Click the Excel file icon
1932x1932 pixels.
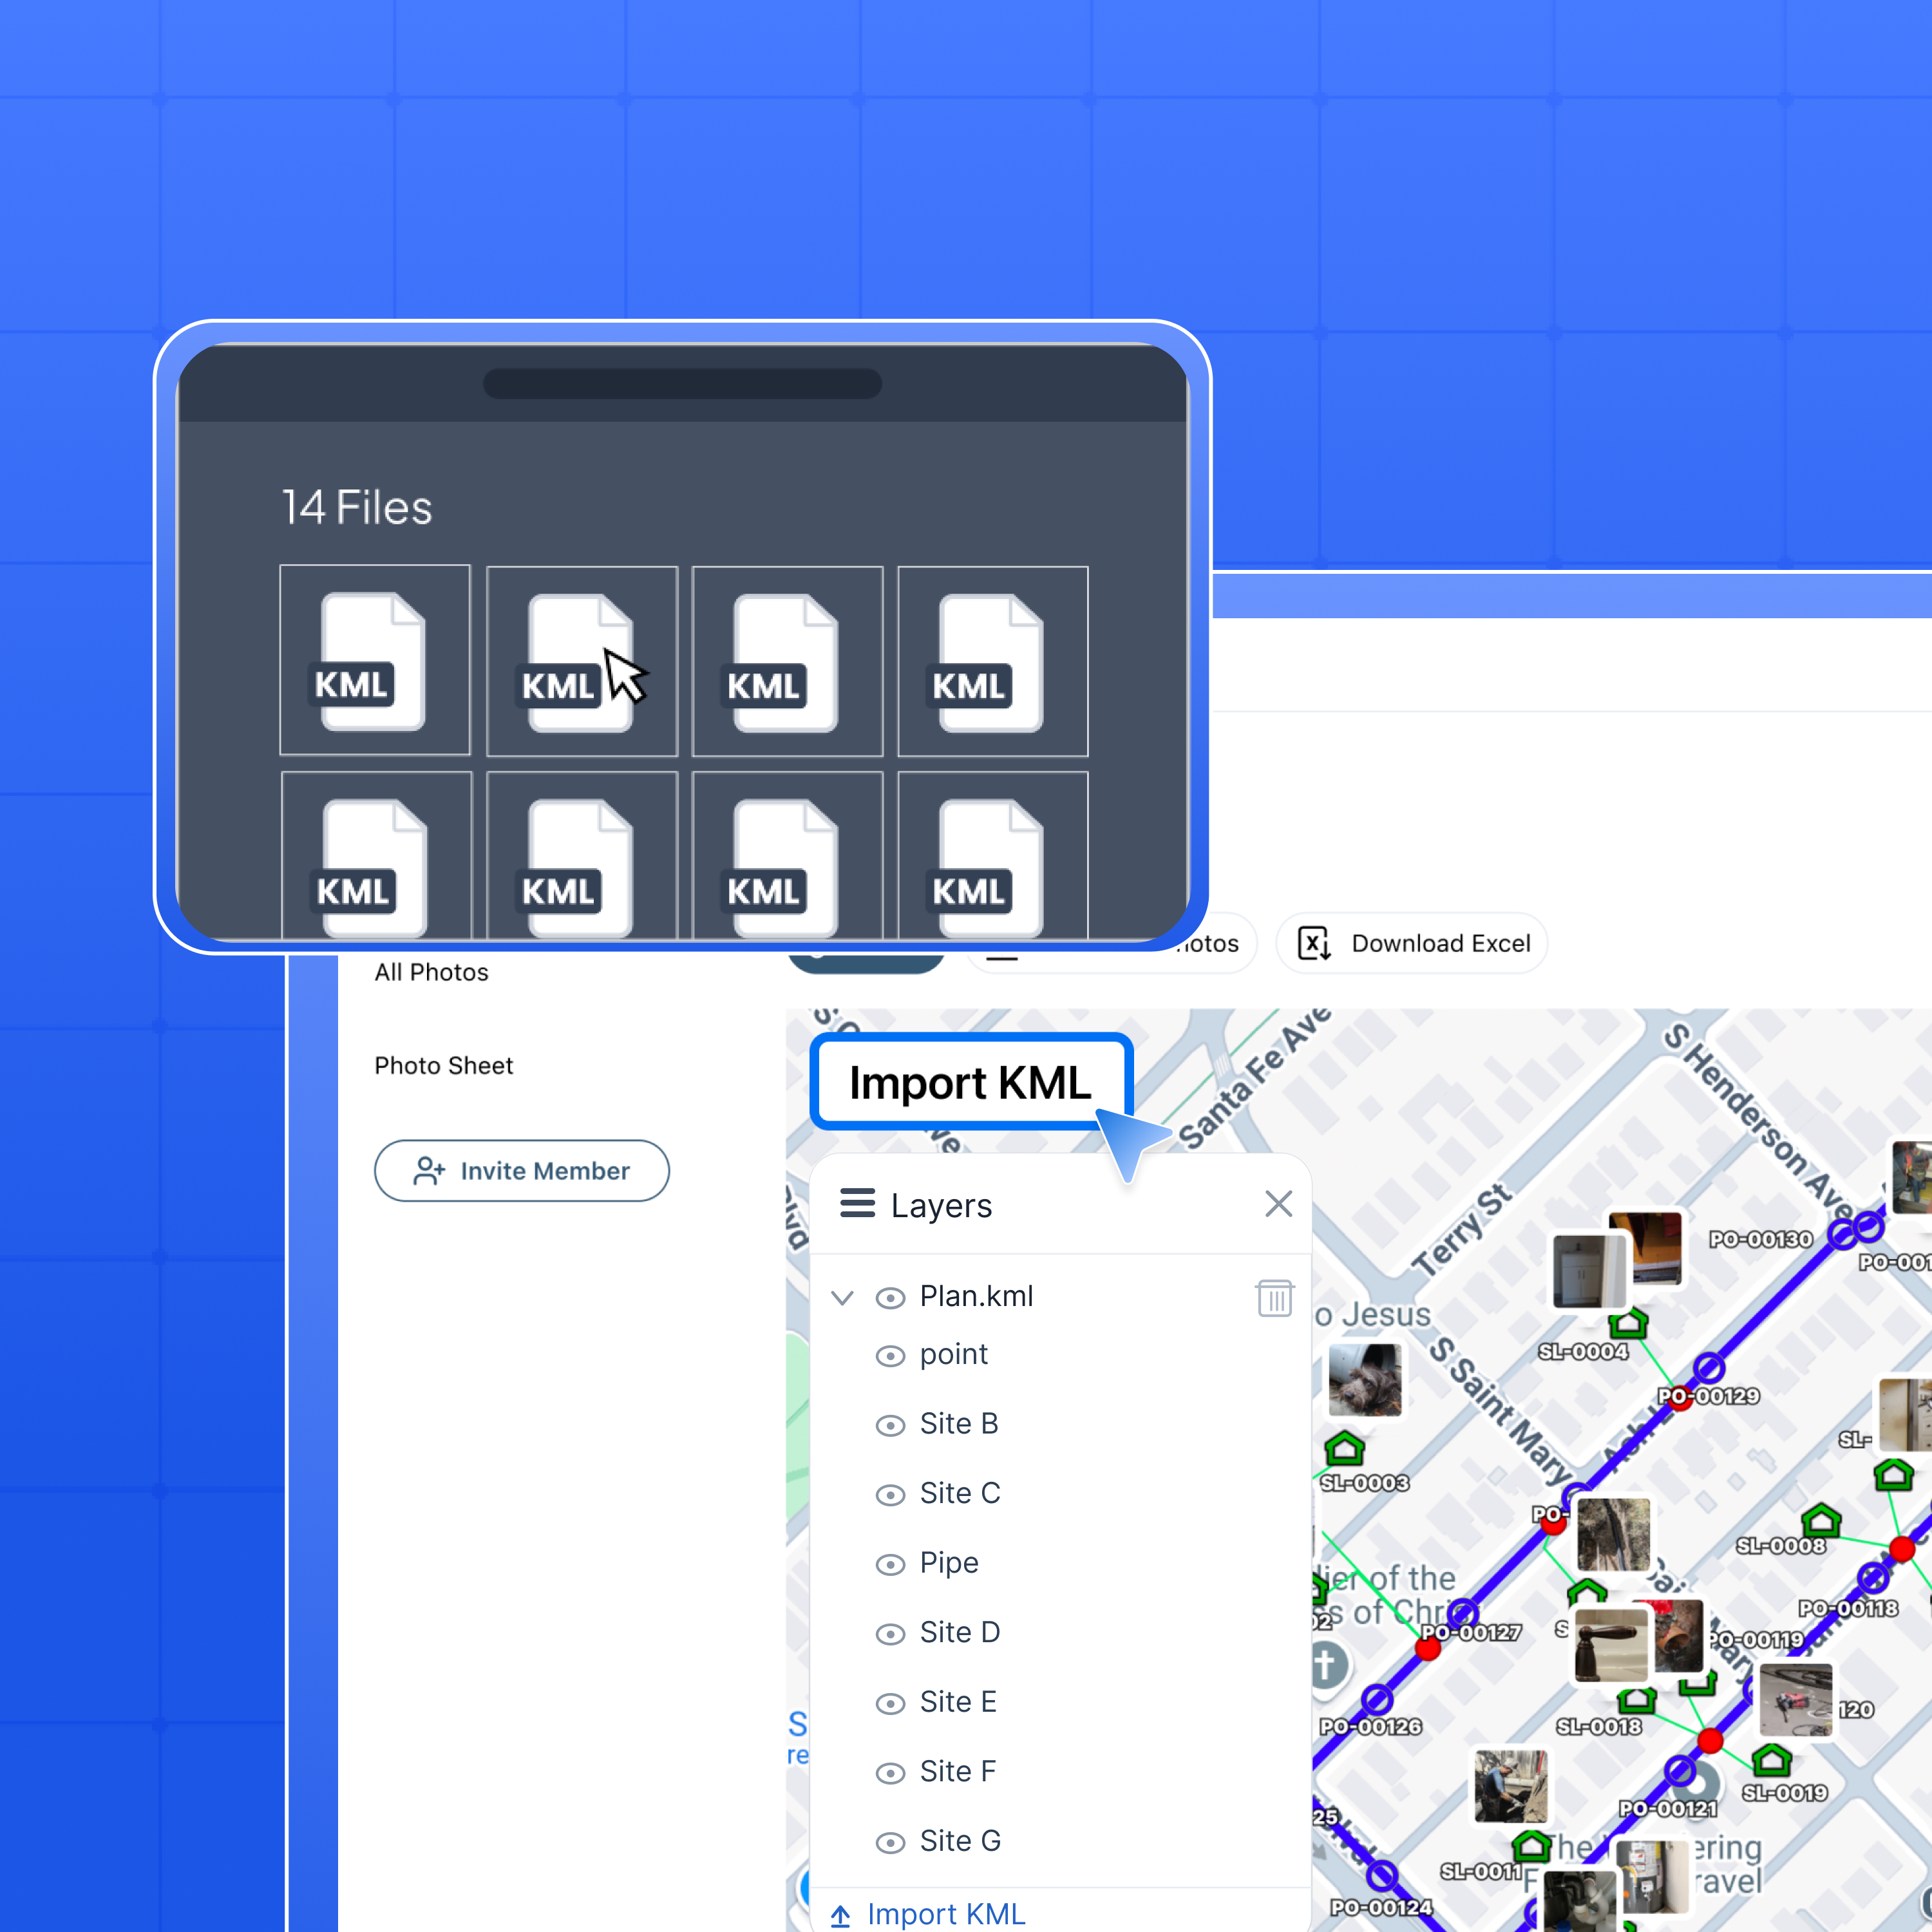(1313, 943)
